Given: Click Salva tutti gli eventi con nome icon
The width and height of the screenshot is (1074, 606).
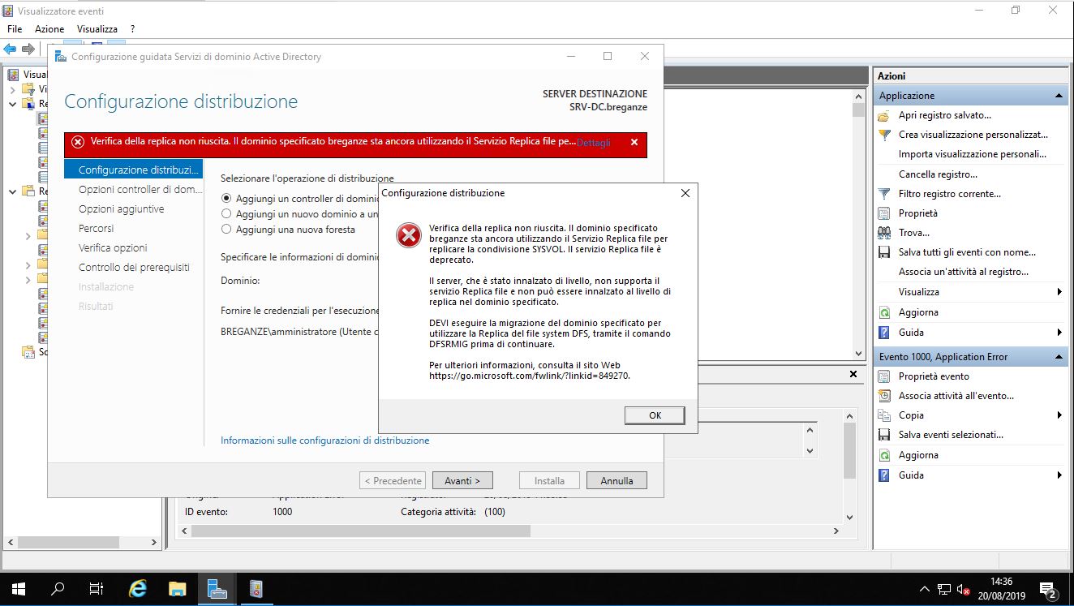Looking at the screenshot, I should (x=884, y=252).
